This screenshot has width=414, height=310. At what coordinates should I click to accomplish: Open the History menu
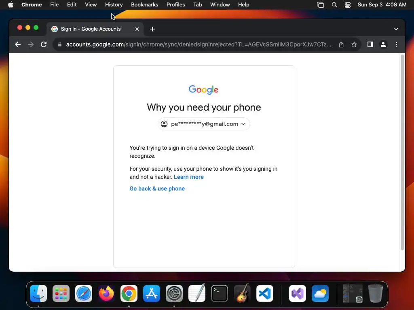coord(114,5)
